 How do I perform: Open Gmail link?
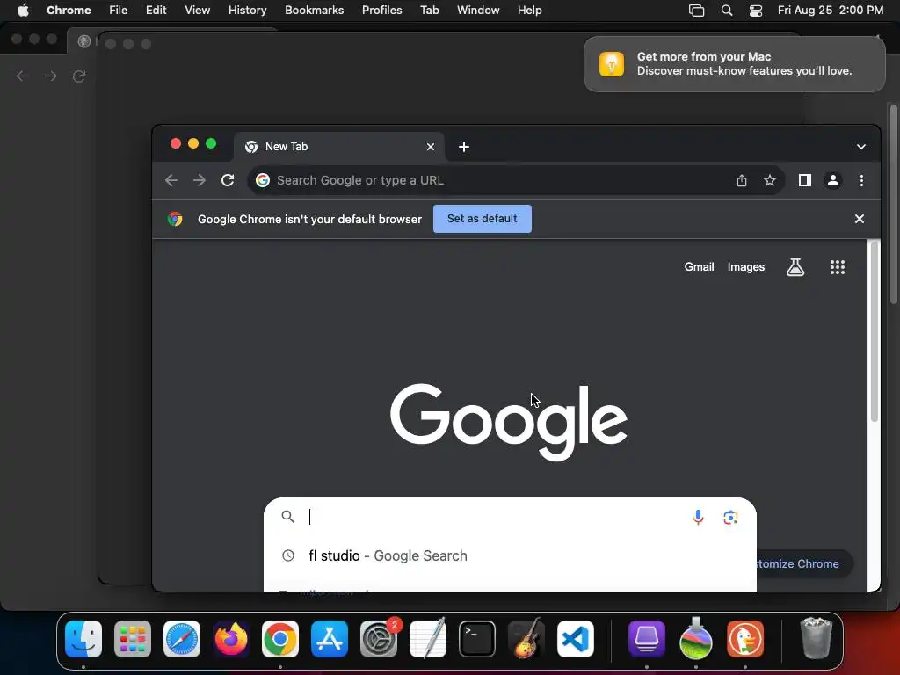[x=699, y=267]
